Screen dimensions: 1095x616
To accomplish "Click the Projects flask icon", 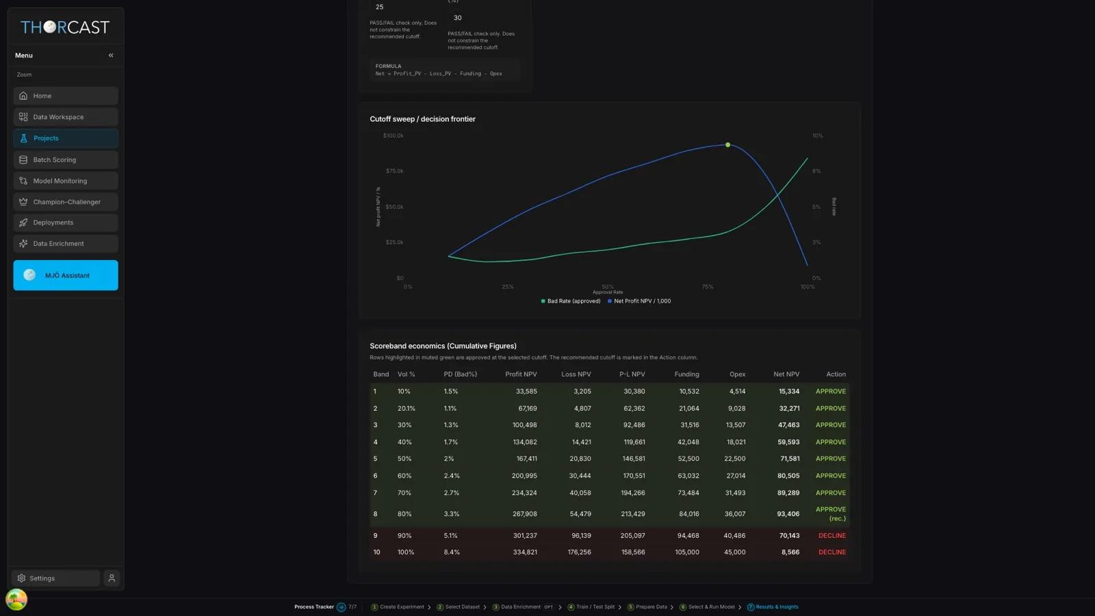I will 23,138.
